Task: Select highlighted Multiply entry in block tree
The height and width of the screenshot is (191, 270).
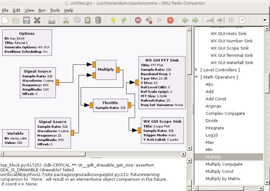Action: click(x=229, y=157)
